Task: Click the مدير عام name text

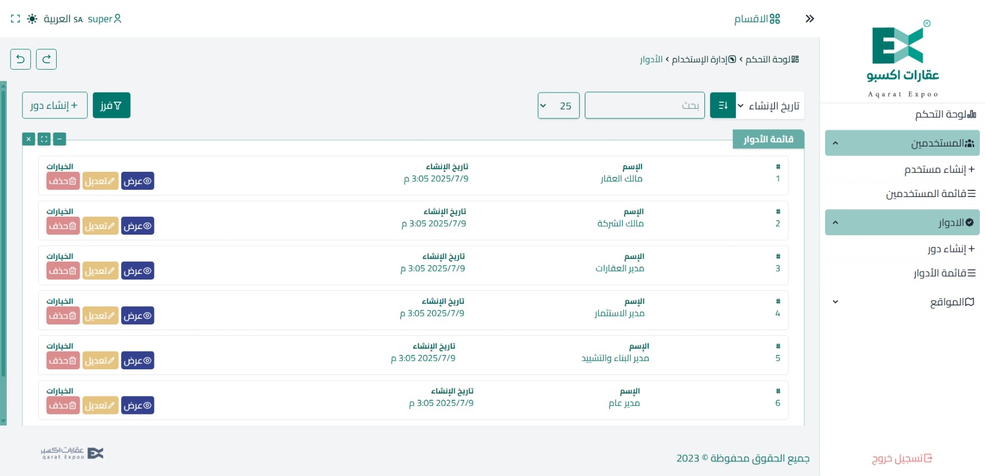Action: [624, 403]
